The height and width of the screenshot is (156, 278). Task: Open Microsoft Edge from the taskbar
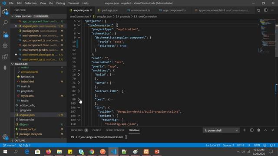point(27,152)
